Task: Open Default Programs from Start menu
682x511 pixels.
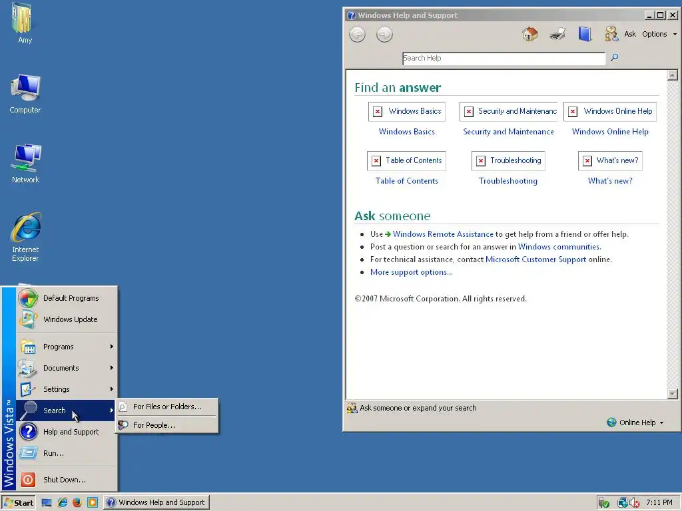Action: pos(67,298)
